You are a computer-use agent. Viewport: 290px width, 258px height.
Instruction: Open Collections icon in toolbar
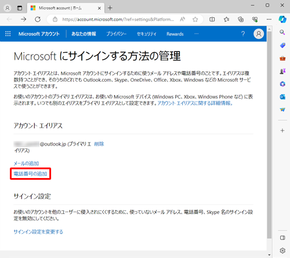(x=241, y=19)
